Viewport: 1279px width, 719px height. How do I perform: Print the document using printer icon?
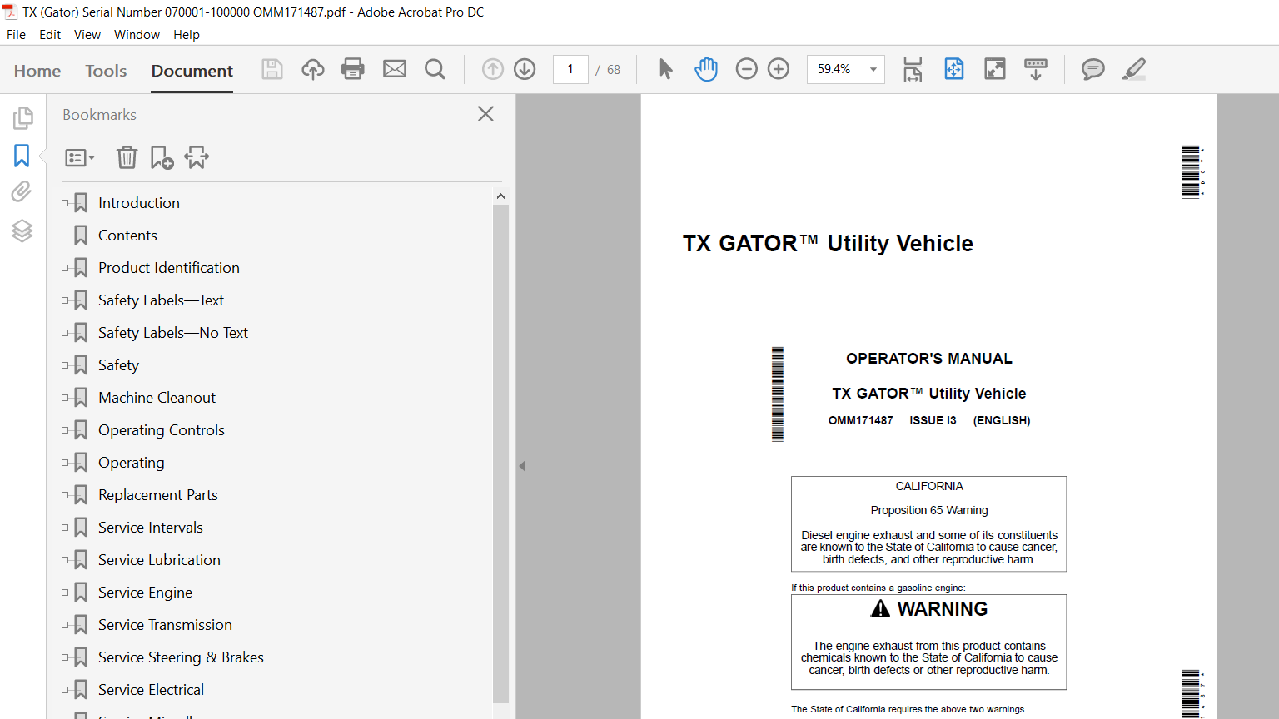pos(353,69)
